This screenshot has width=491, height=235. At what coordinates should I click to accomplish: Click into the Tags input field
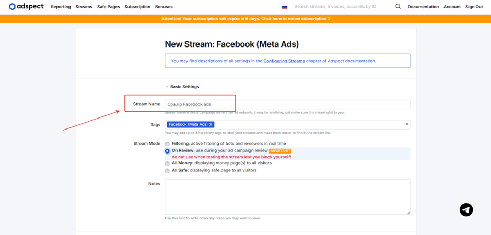click(x=287, y=124)
